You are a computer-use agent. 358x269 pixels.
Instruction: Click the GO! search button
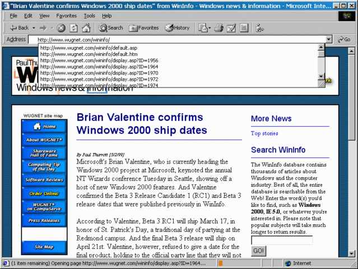[x=258, y=251]
